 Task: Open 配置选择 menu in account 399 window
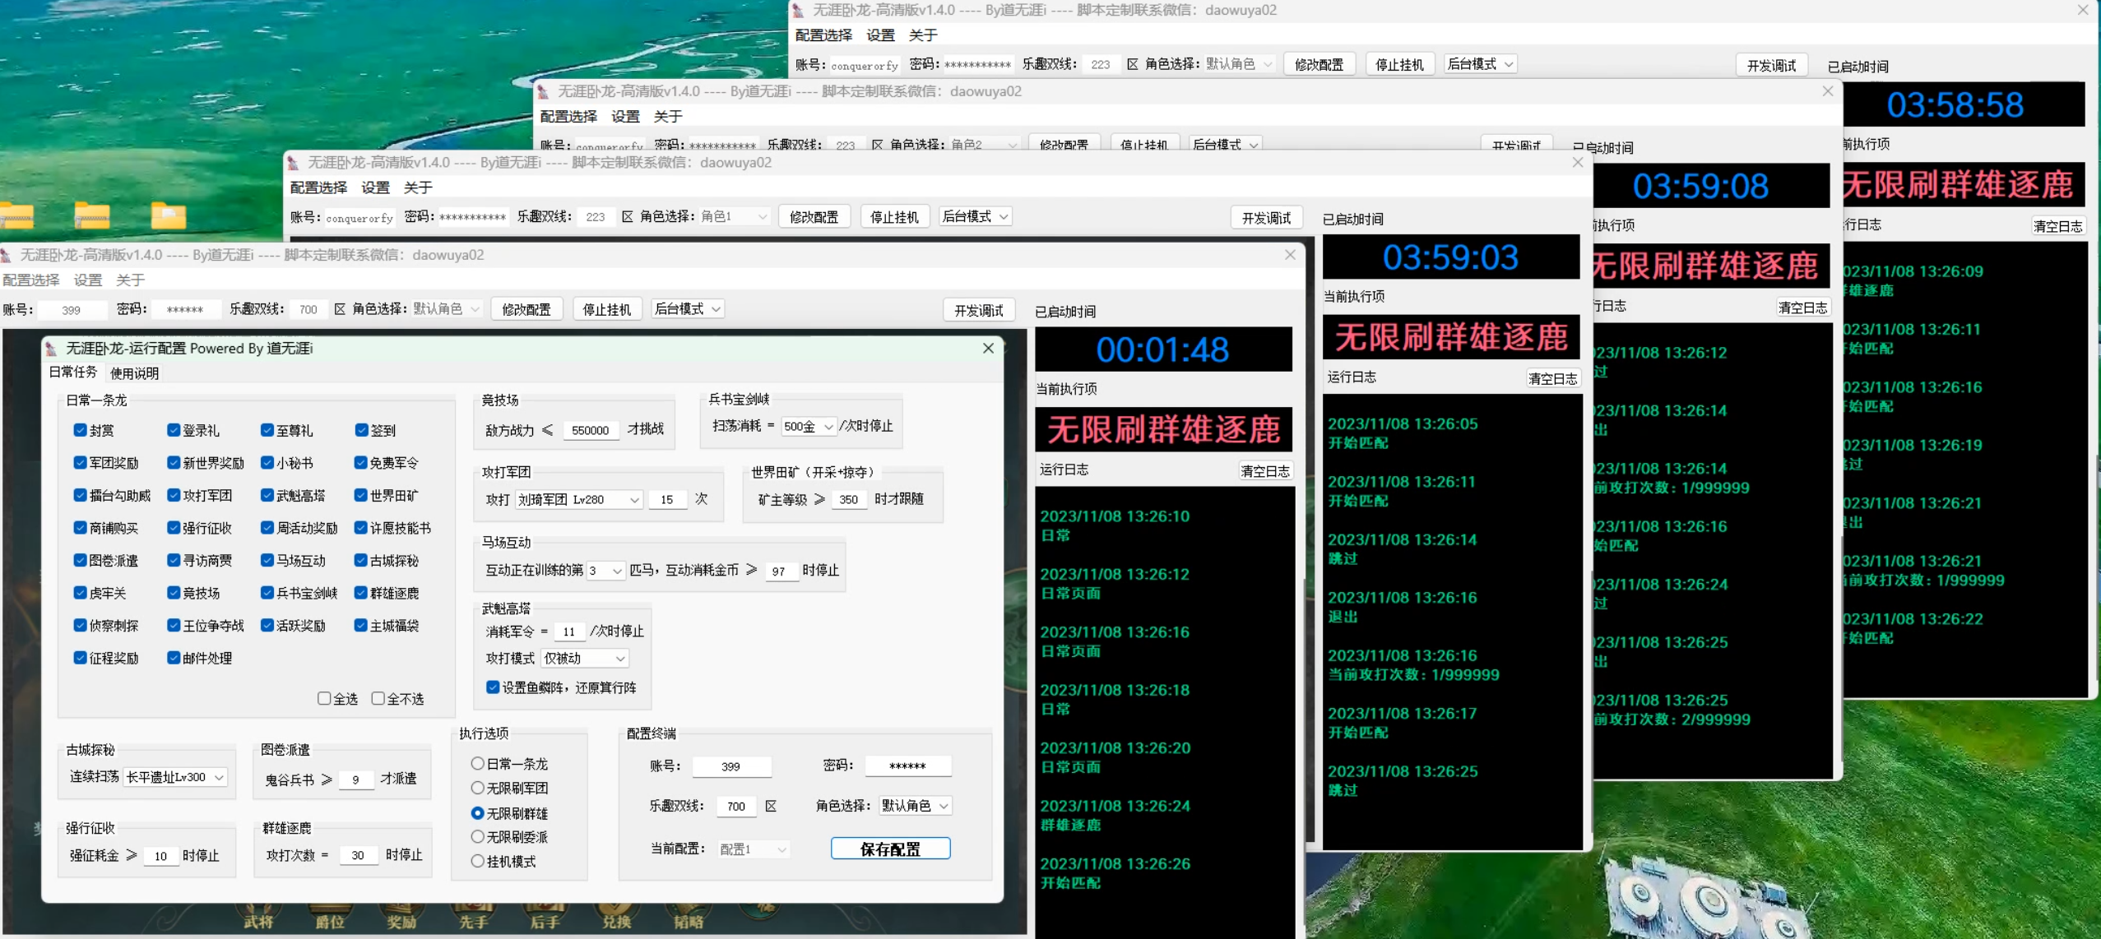[x=31, y=280]
